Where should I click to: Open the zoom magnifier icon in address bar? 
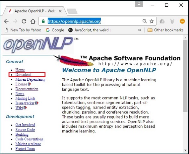[145, 21]
